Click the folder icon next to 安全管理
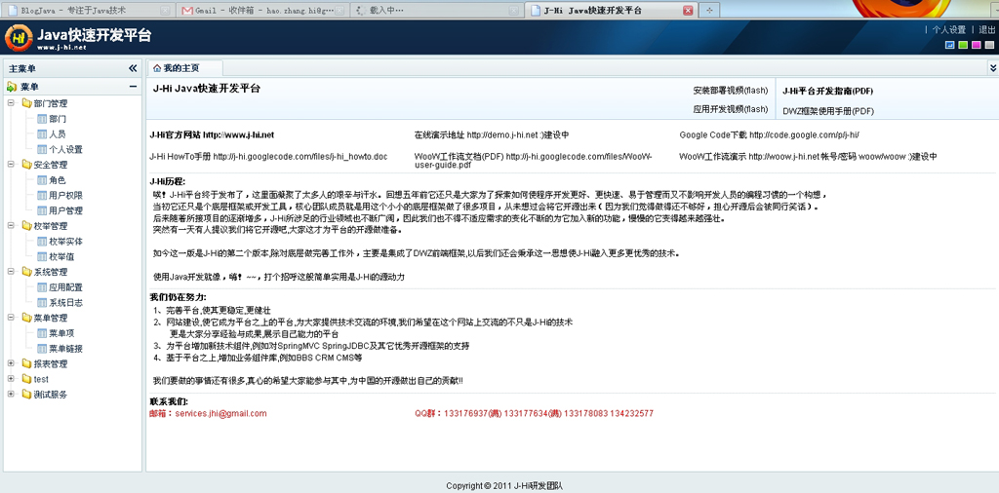Viewport: 999px width, 493px height. [x=26, y=164]
